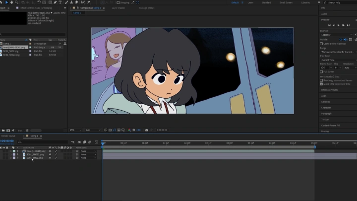Viewport: 357px width, 201px height.
Task: Enable motion blur switch in timeline
Action: point(90,142)
